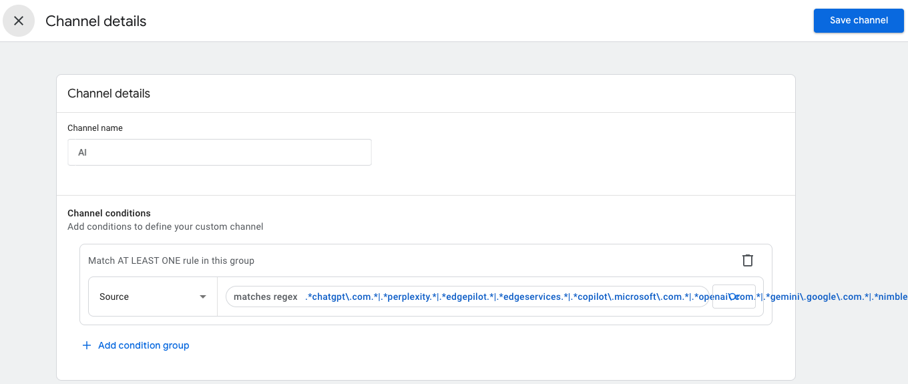
Task: Close the Channel details panel
Action: tap(19, 21)
